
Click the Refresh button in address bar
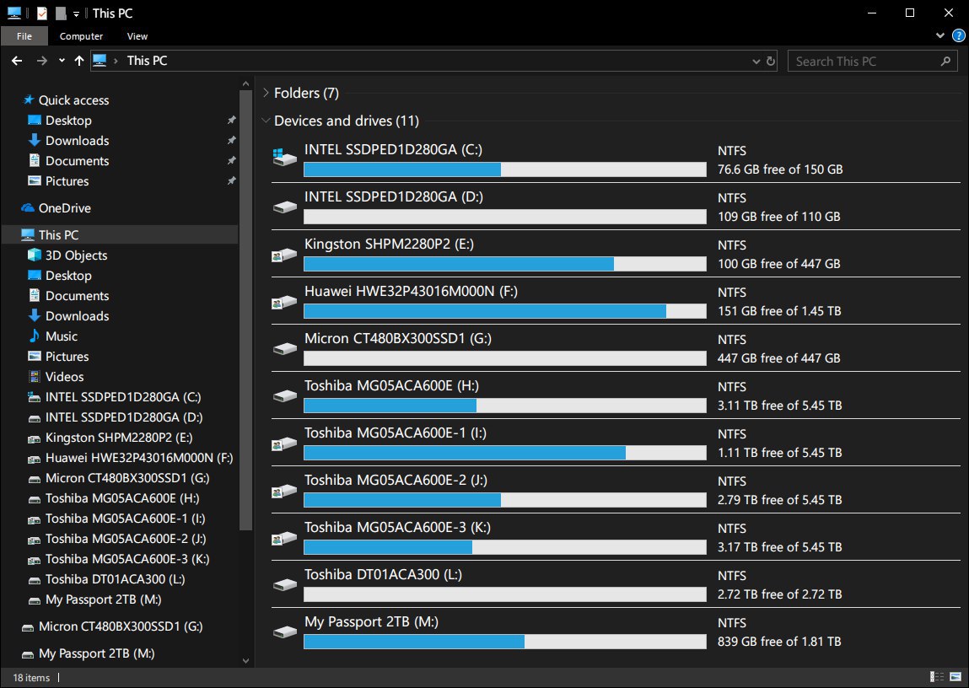770,61
